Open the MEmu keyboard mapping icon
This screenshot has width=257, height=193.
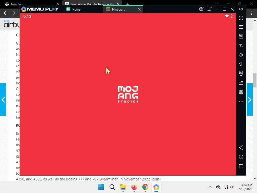coord(241,27)
